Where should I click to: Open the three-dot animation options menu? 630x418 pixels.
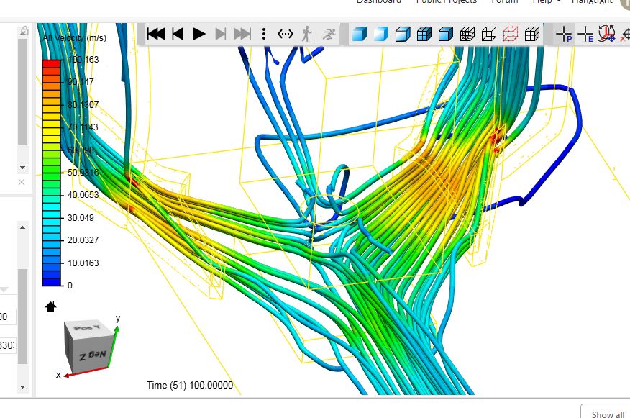coord(263,34)
